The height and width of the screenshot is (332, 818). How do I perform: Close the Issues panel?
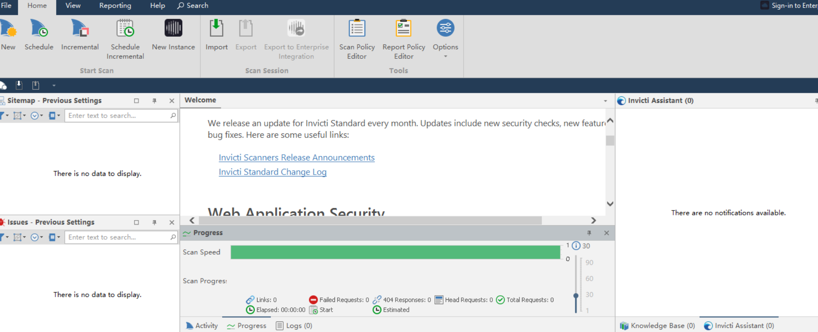click(172, 222)
